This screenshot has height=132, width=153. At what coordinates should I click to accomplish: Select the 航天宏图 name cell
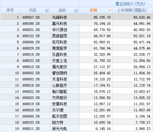pyautogui.click(x=59, y=116)
